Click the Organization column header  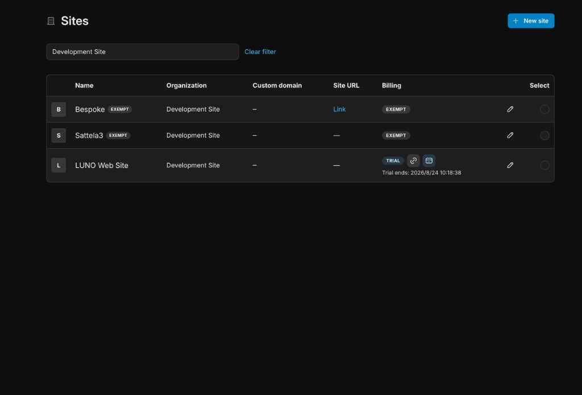pyautogui.click(x=186, y=85)
